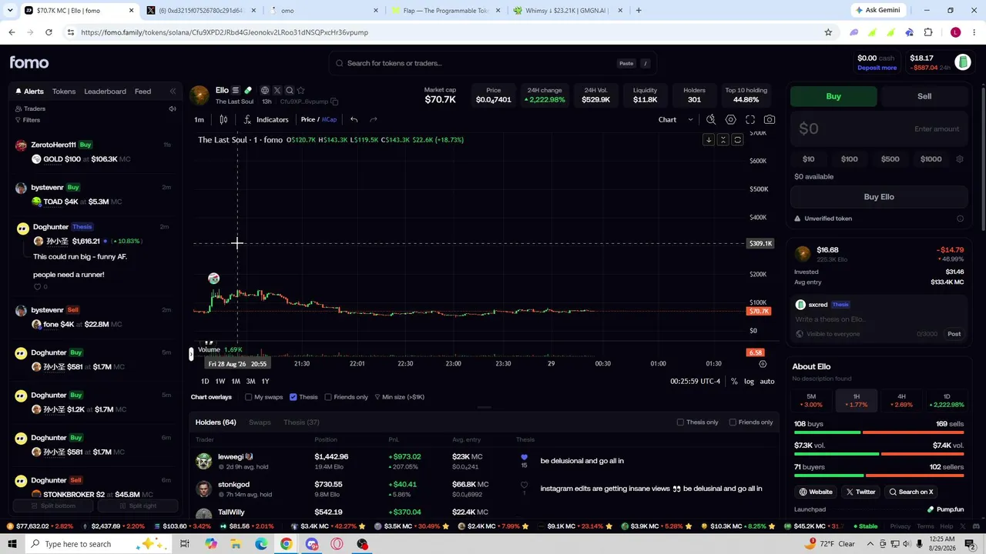Click the Buy Ello button
This screenshot has width=986, height=554.
pos(879,197)
